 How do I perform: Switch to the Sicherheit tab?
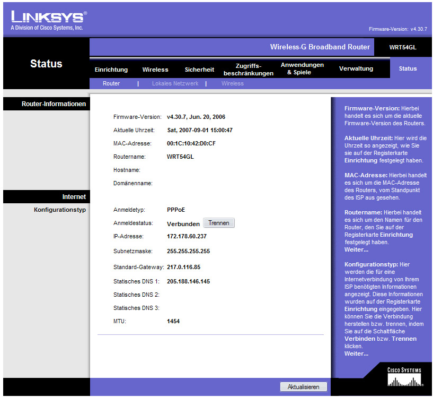tap(199, 70)
